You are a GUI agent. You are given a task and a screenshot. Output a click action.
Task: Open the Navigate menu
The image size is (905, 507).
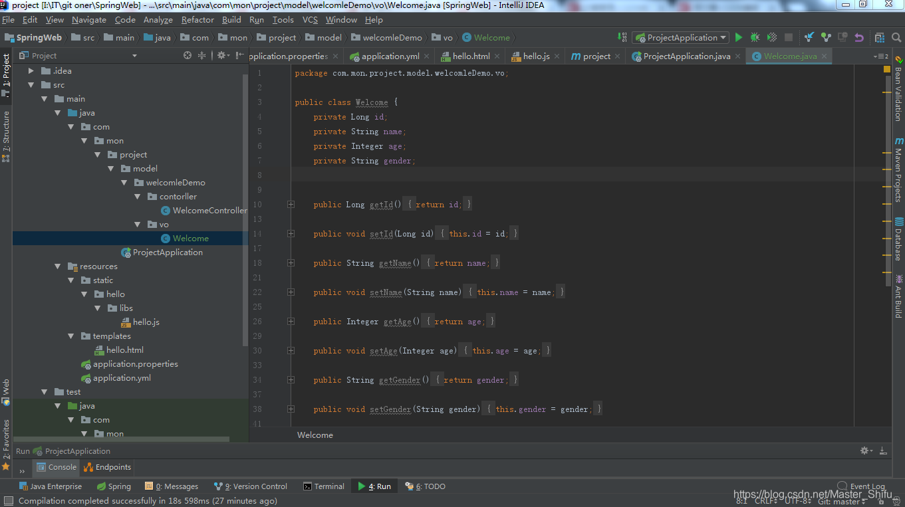pyautogui.click(x=89, y=20)
